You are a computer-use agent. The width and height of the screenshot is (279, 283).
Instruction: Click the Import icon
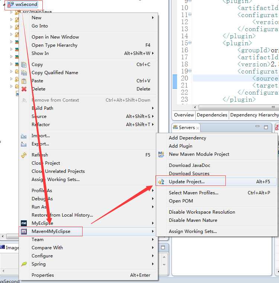point(24,136)
